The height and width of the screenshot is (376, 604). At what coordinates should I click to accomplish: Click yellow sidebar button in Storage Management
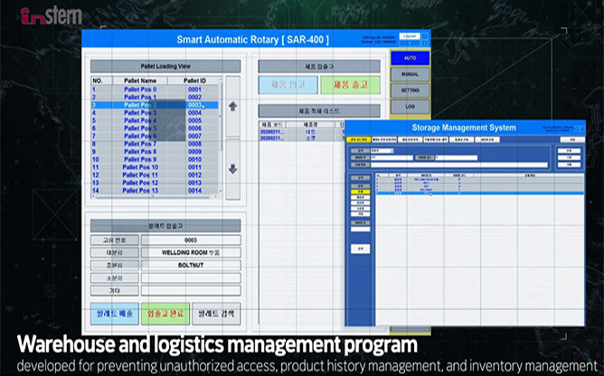360,192
